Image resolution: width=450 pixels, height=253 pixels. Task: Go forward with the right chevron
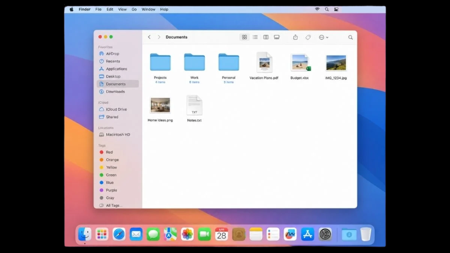pyautogui.click(x=159, y=37)
